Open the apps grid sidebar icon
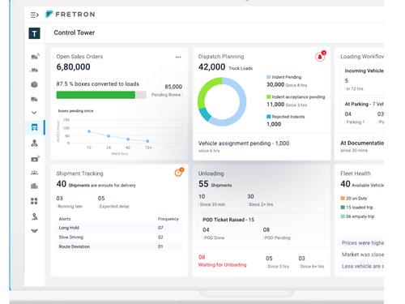Viewport: 405px width, 304px height. tap(34, 201)
